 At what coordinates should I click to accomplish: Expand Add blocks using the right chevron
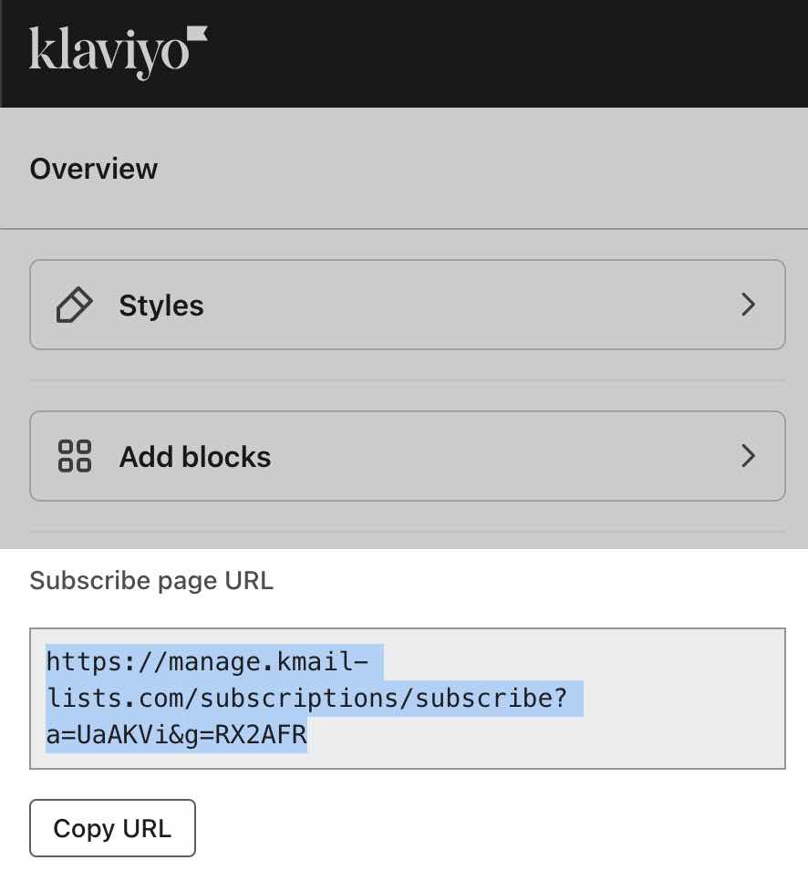749,455
